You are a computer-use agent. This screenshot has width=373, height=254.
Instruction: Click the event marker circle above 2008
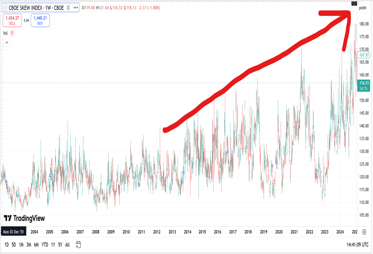tap(95, 196)
